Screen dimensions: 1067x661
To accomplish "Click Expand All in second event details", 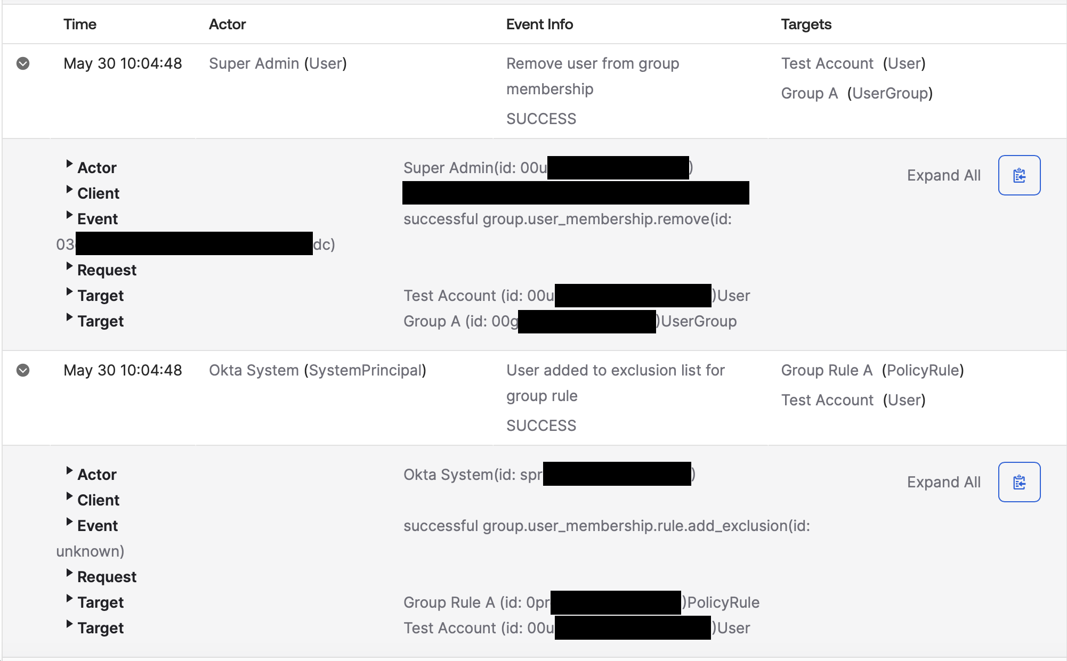I will tap(943, 482).
